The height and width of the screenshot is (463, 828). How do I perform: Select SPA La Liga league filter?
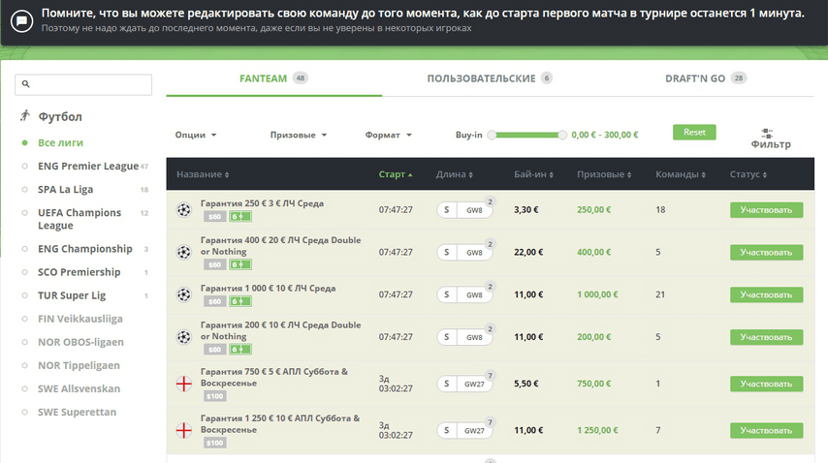coord(26,190)
